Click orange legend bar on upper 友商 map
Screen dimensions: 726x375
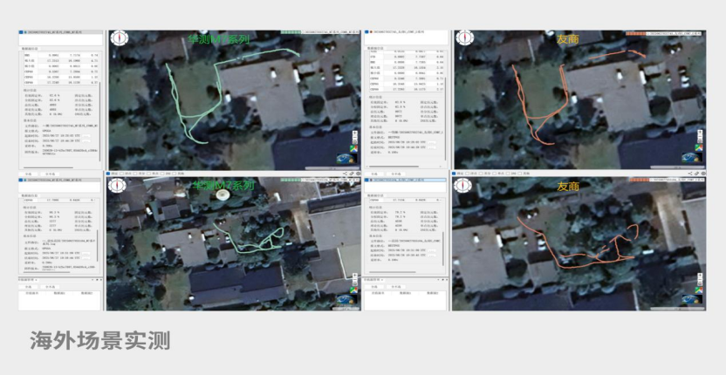[634, 33]
